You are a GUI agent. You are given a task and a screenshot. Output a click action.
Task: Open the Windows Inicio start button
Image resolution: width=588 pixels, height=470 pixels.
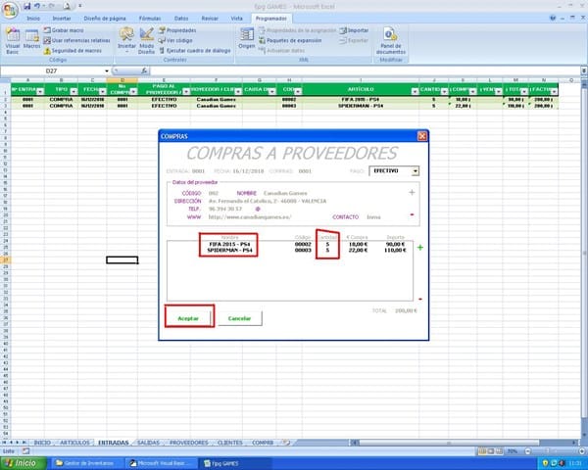pyautogui.click(x=21, y=462)
